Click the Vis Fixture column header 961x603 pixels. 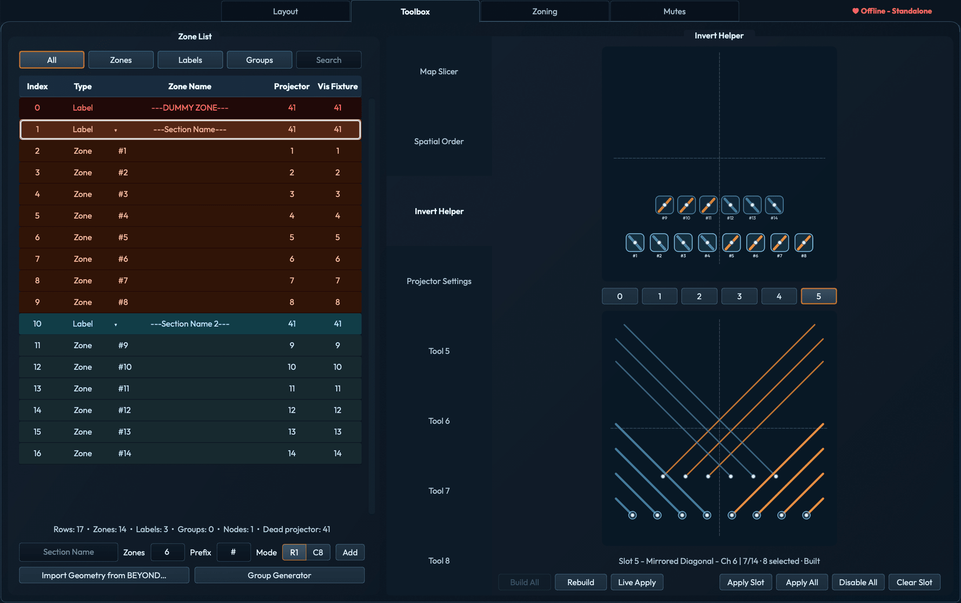pos(338,87)
